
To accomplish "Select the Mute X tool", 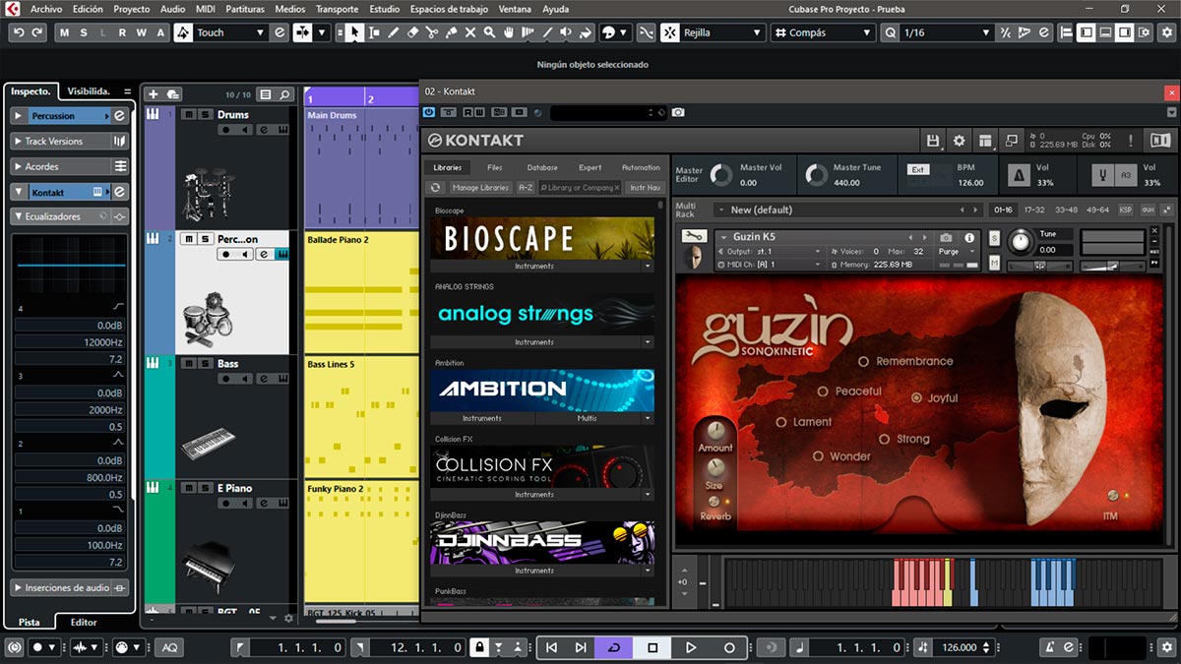I will click(x=470, y=32).
